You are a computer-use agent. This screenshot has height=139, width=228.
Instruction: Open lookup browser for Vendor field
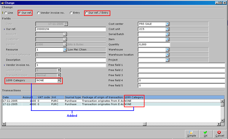click(x=65, y=44)
